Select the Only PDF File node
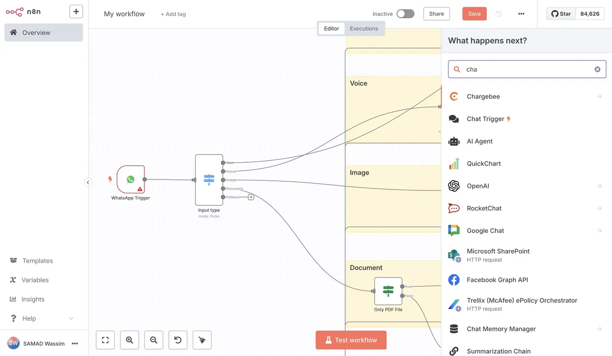 coord(388,291)
